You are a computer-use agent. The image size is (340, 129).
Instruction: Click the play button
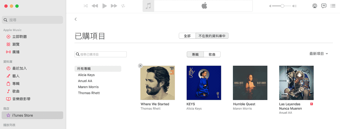105,6
